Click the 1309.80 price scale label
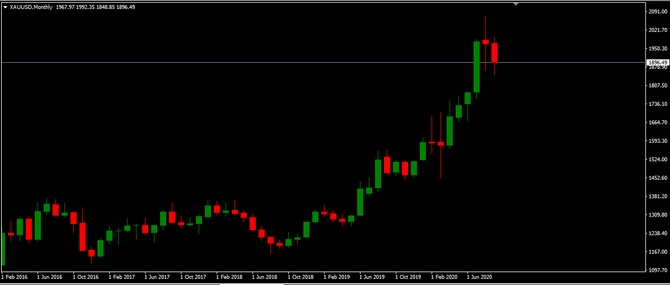 [x=657, y=215]
